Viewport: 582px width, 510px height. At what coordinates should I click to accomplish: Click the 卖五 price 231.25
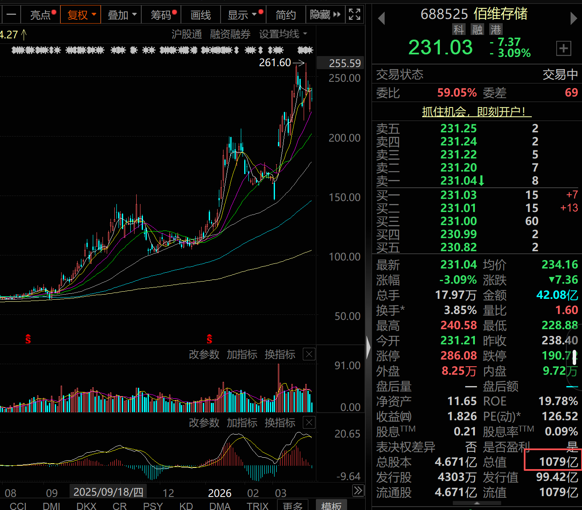pos(458,129)
